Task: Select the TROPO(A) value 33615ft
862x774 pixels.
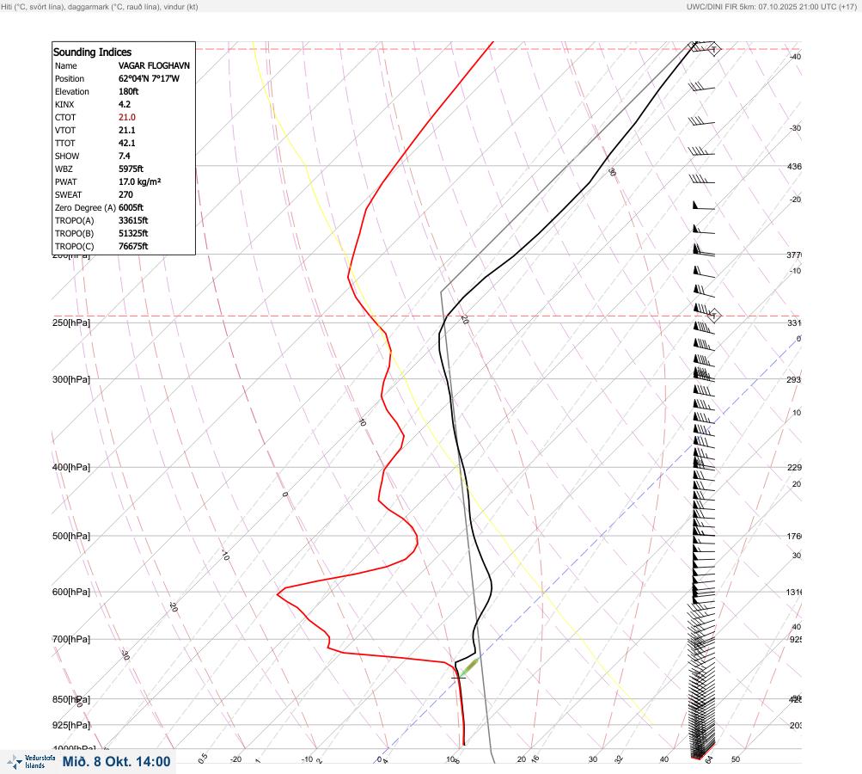Action: [x=133, y=221]
